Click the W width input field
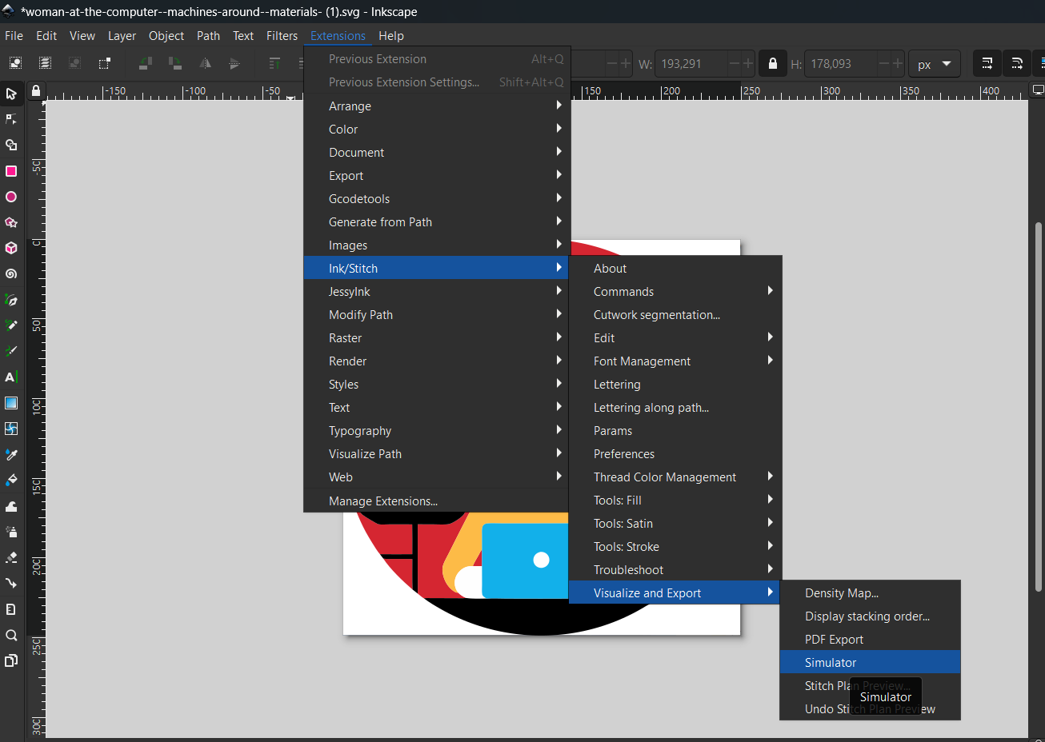Screen dimensions: 1045x742 click(x=691, y=64)
